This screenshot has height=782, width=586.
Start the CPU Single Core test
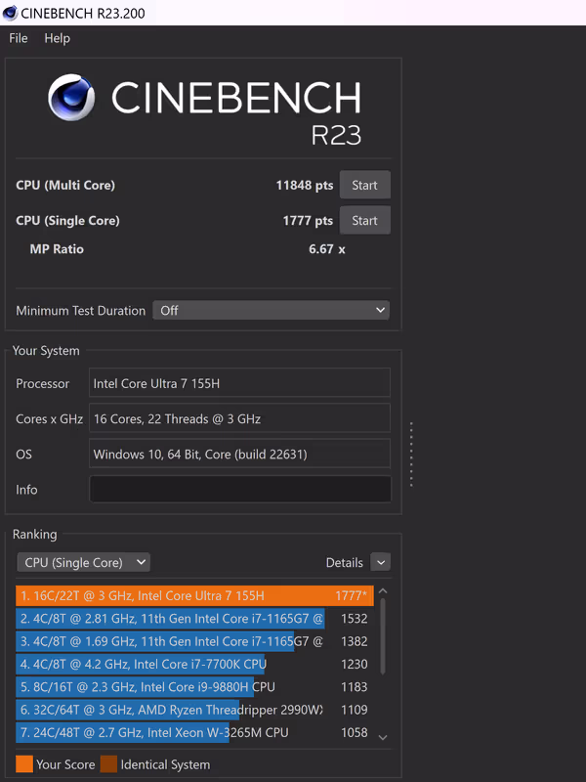364,221
